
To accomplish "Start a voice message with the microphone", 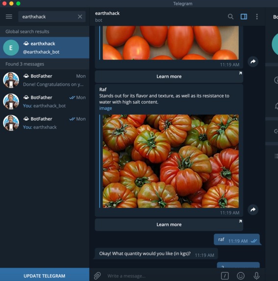I will pos(256,276).
